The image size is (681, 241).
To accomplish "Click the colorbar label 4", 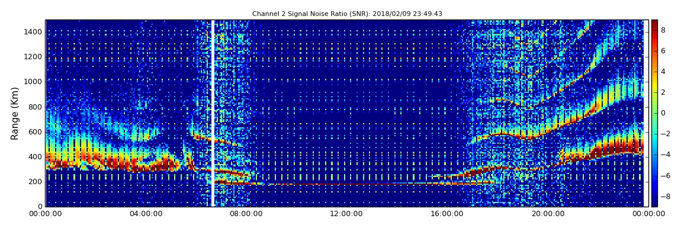I will 663,72.
